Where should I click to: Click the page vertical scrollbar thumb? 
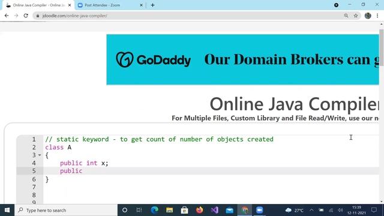(382, 48)
